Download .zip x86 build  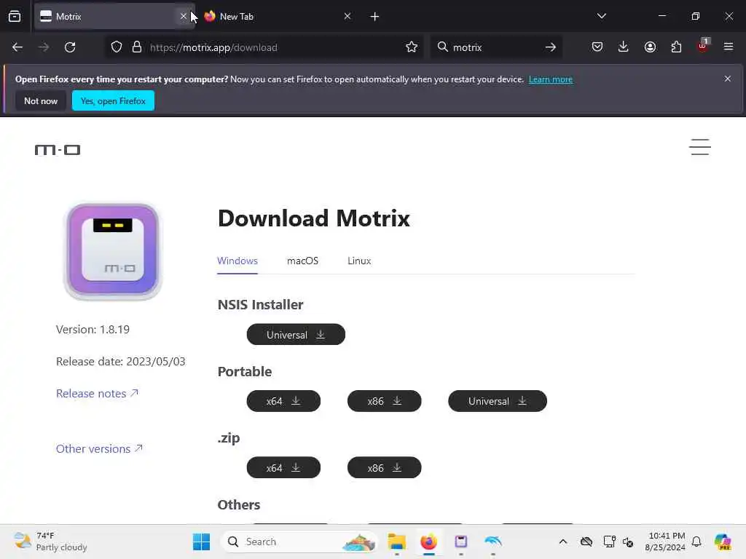(x=385, y=468)
